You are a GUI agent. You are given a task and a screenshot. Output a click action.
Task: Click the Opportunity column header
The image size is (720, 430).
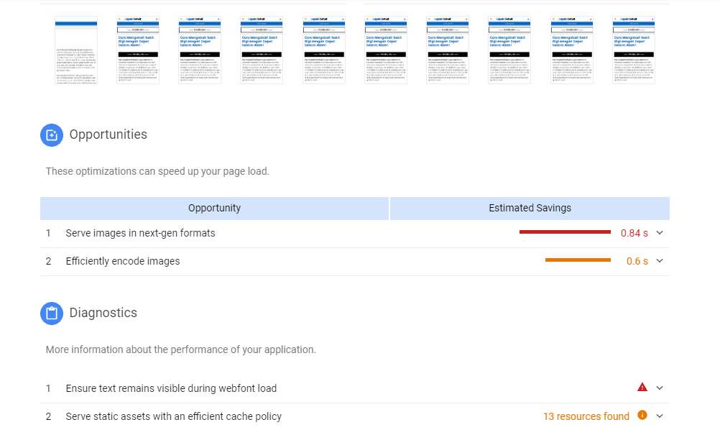214,208
